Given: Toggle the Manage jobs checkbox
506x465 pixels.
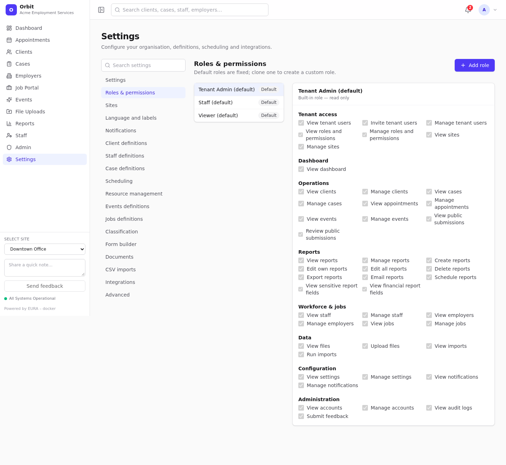Looking at the screenshot, I should click(x=429, y=324).
